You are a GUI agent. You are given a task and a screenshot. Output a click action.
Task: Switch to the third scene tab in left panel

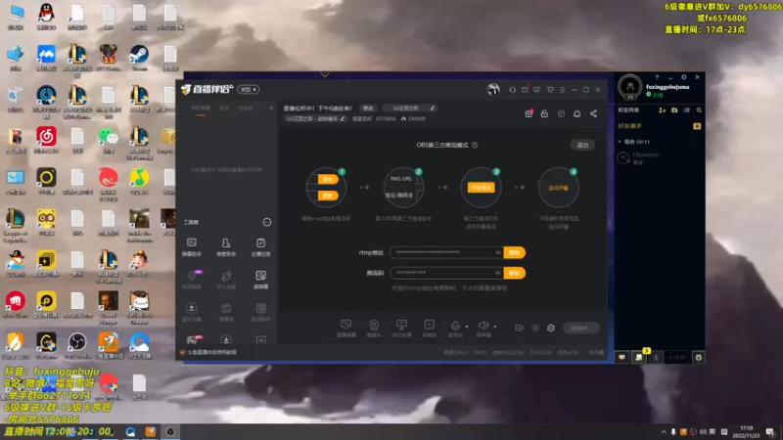tap(245, 109)
